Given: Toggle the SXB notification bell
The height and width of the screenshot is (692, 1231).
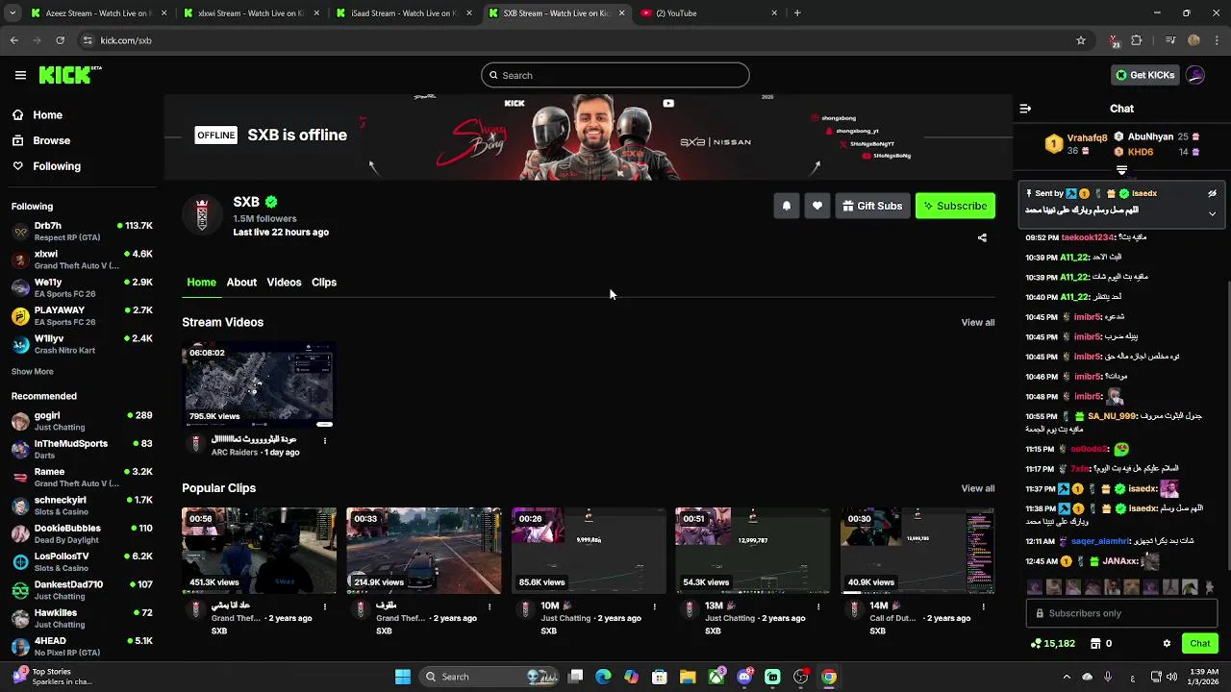Looking at the screenshot, I should coord(787,206).
